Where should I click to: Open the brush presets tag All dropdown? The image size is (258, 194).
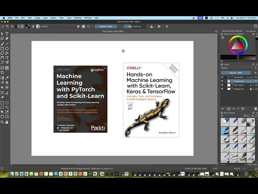point(231,116)
